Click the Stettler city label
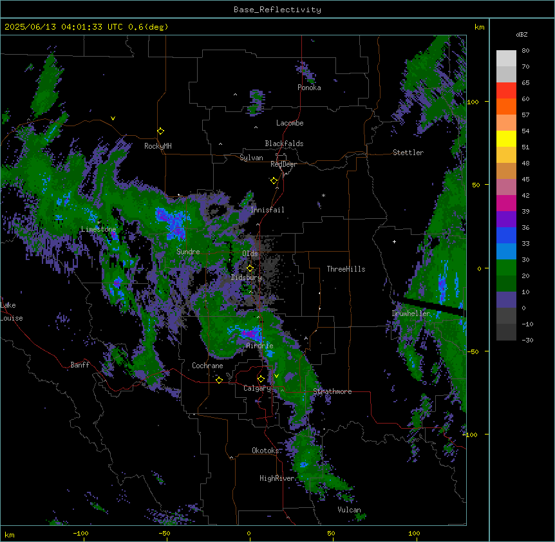This screenshot has height=542, width=555. pos(408,153)
